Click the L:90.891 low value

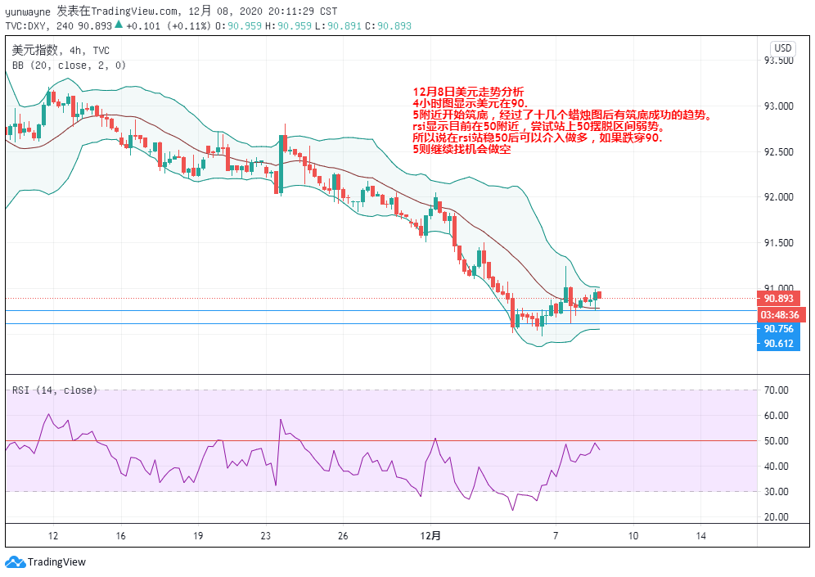[339, 26]
